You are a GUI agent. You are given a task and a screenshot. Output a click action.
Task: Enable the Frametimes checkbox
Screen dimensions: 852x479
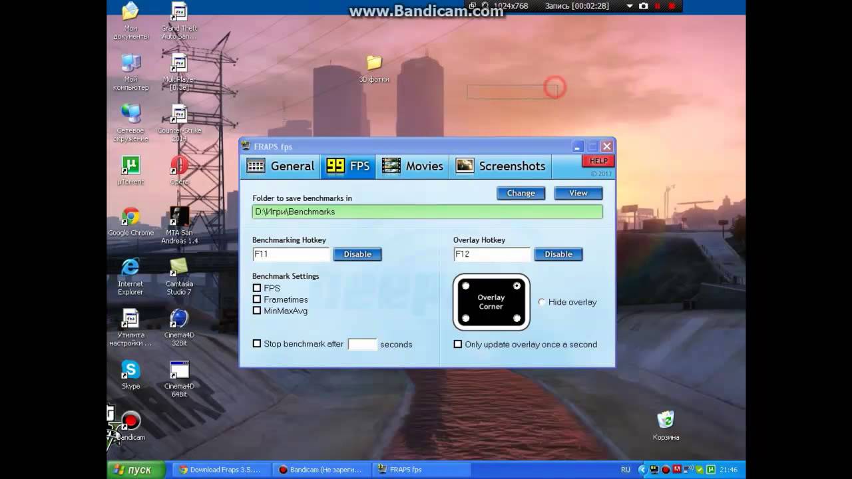pos(257,299)
